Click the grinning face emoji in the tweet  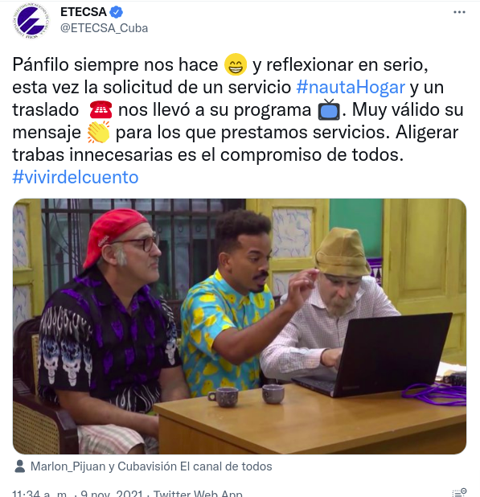click(236, 64)
